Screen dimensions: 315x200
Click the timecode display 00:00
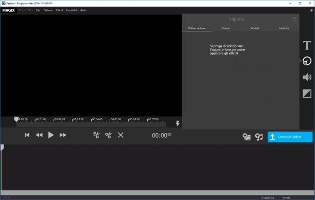162,135
